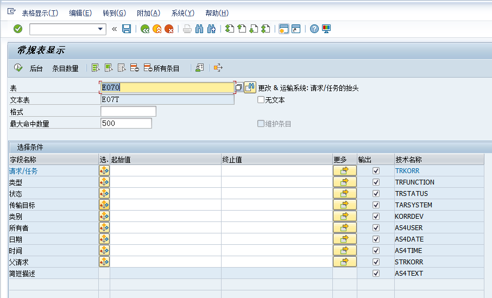Open 表格显示(T) menu
The width and height of the screenshot is (492, 298).
click(x=40, y=13)
